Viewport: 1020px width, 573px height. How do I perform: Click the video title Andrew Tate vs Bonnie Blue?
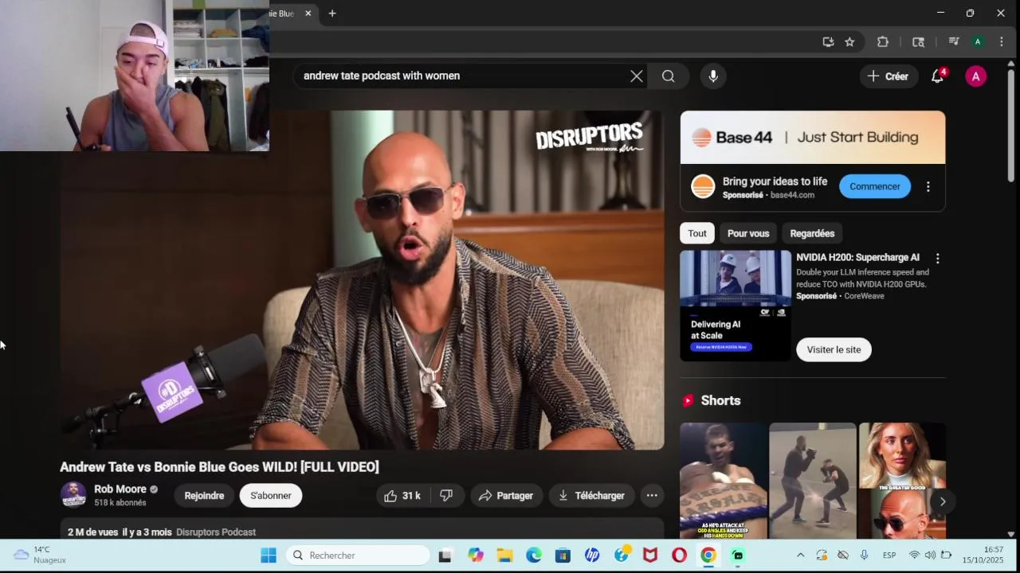pyautogui.click(x=219, y=467)
